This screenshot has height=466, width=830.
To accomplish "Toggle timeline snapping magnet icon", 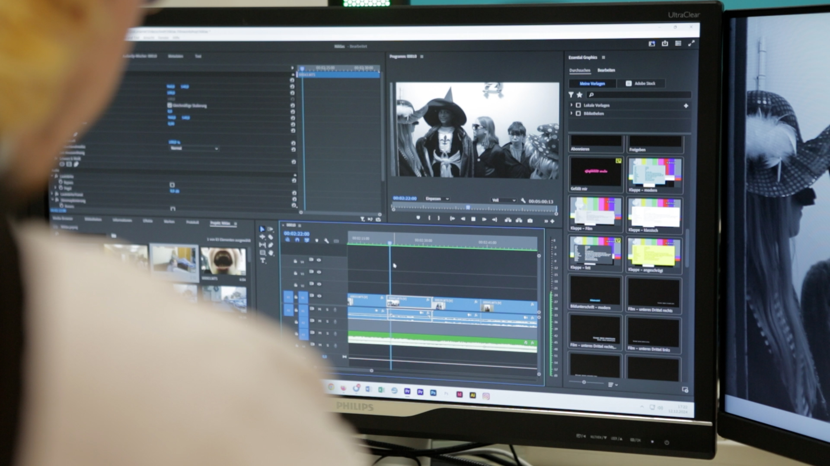I will (297, 240).
